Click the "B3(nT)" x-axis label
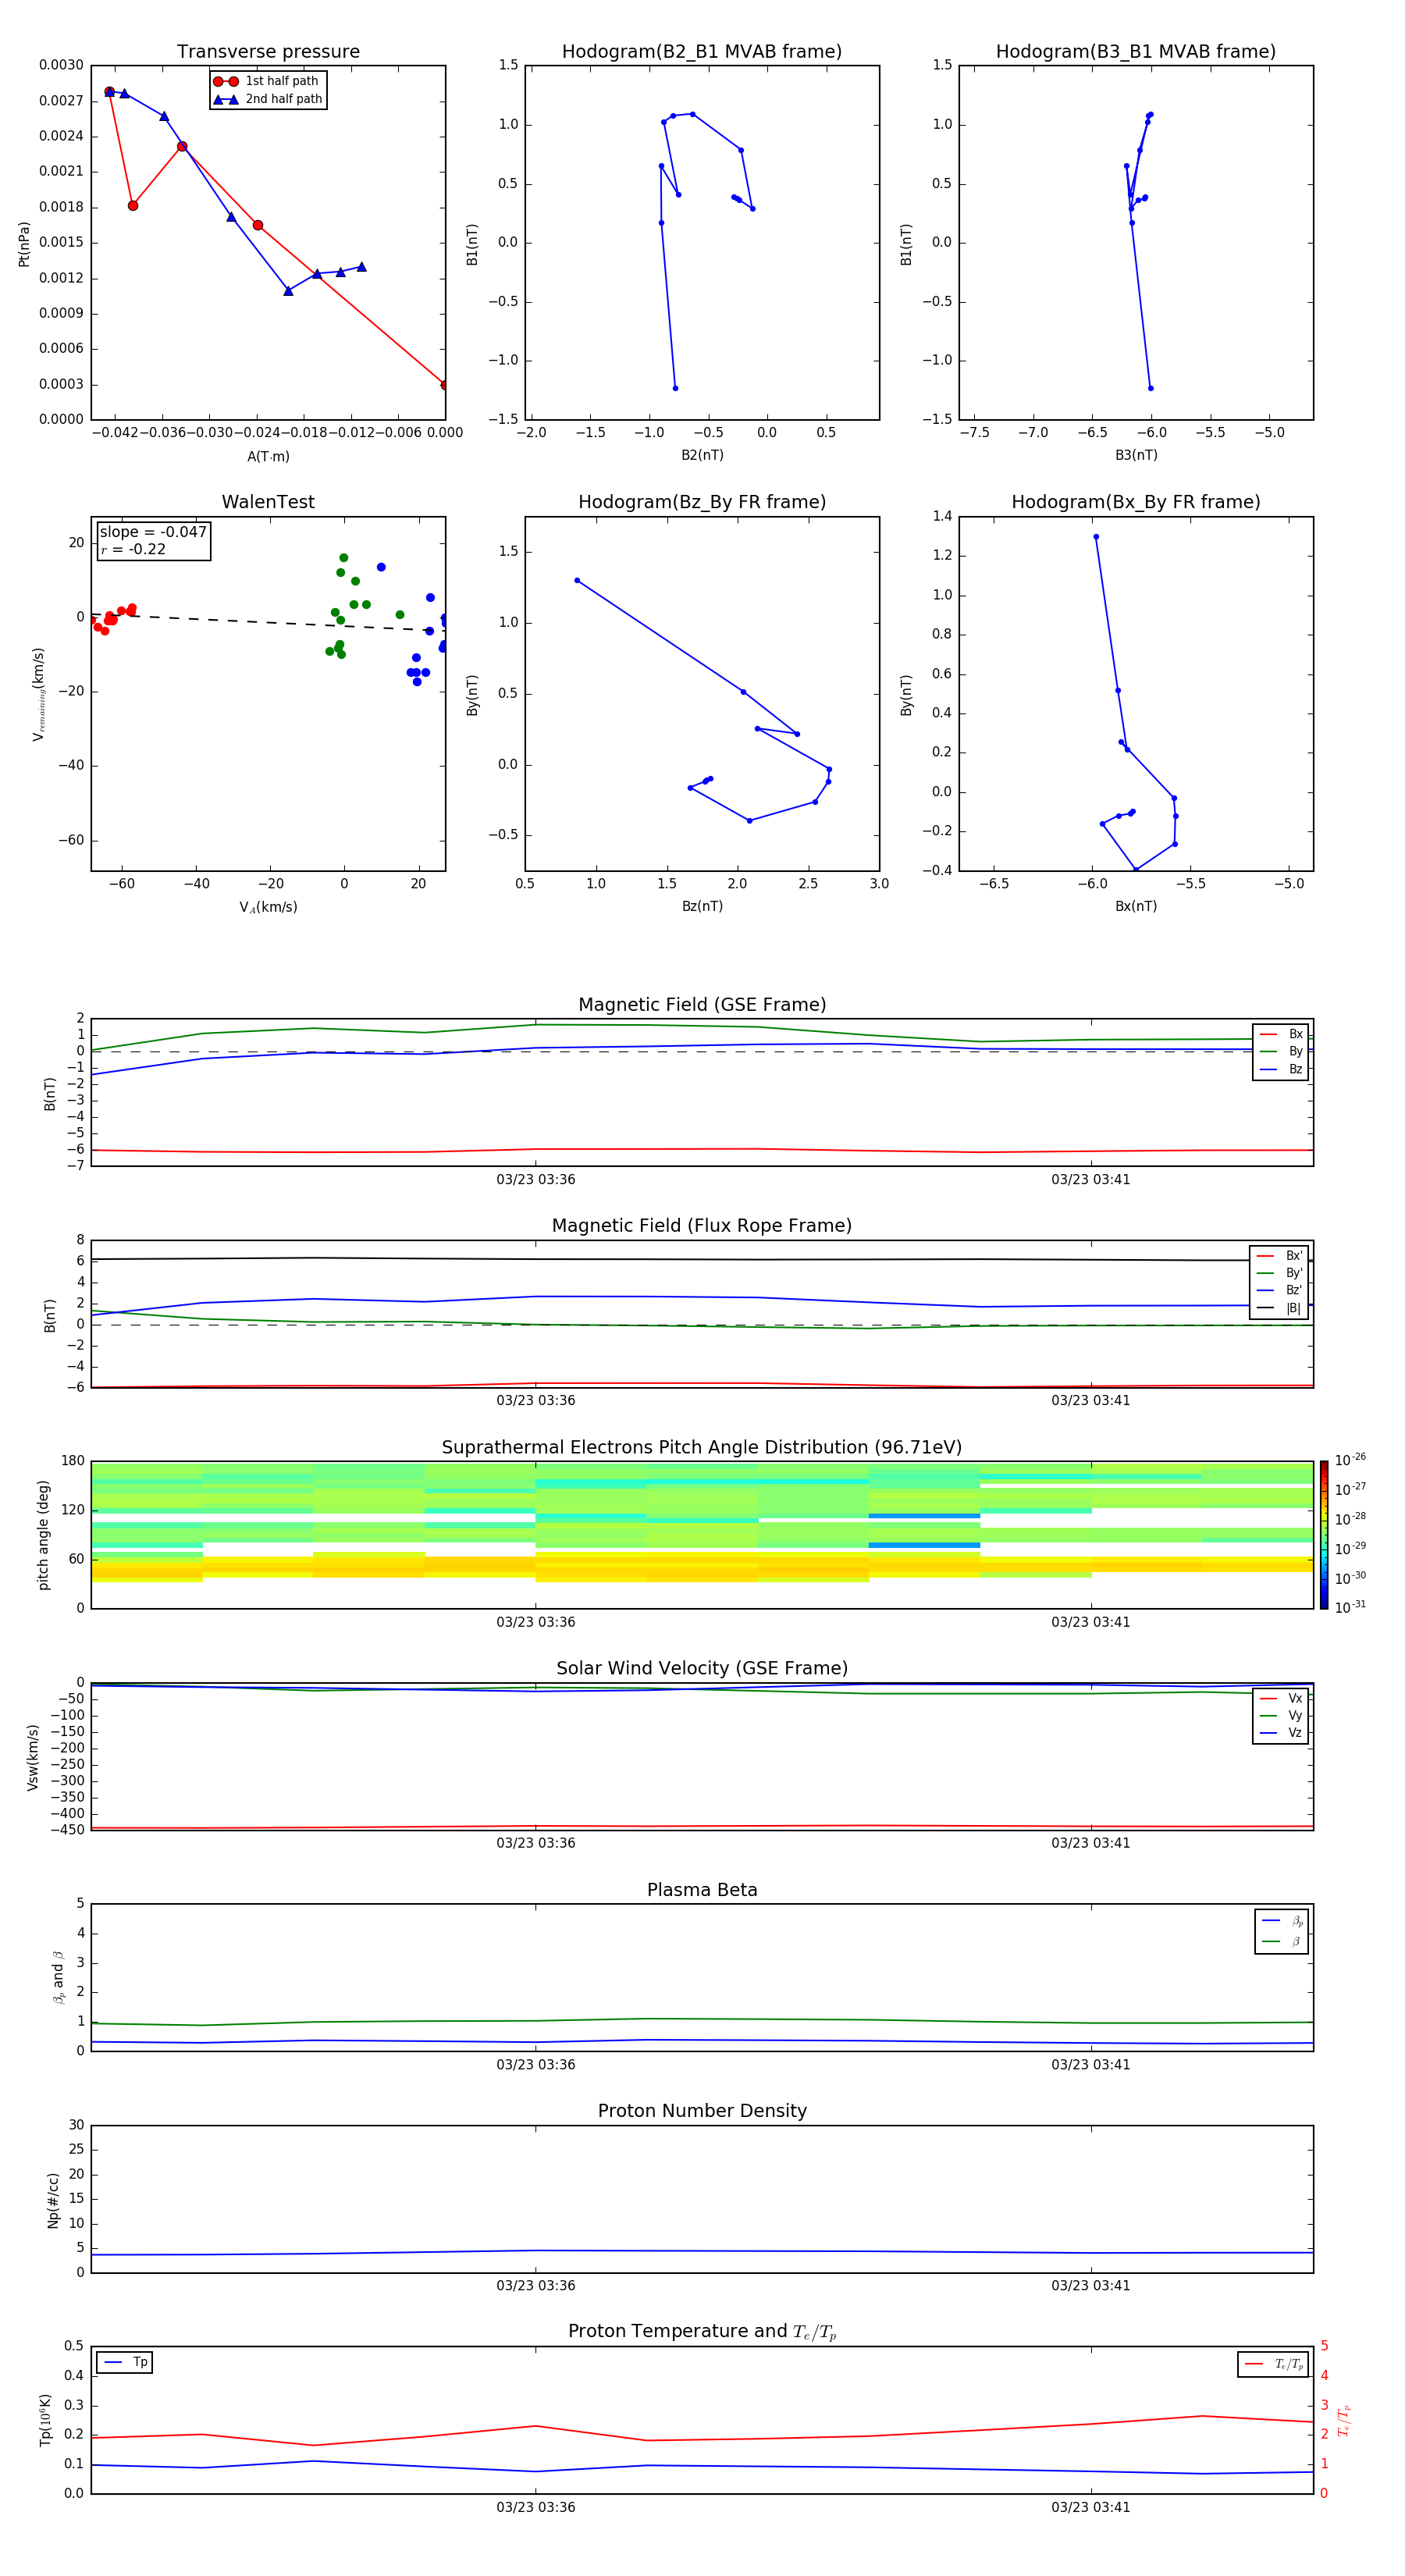 1136,455
